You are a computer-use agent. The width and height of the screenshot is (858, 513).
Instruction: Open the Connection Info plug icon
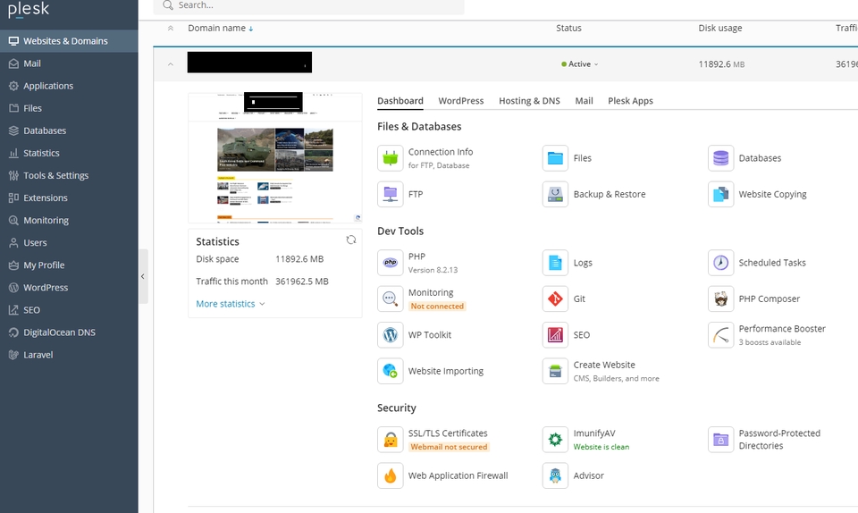391,158
